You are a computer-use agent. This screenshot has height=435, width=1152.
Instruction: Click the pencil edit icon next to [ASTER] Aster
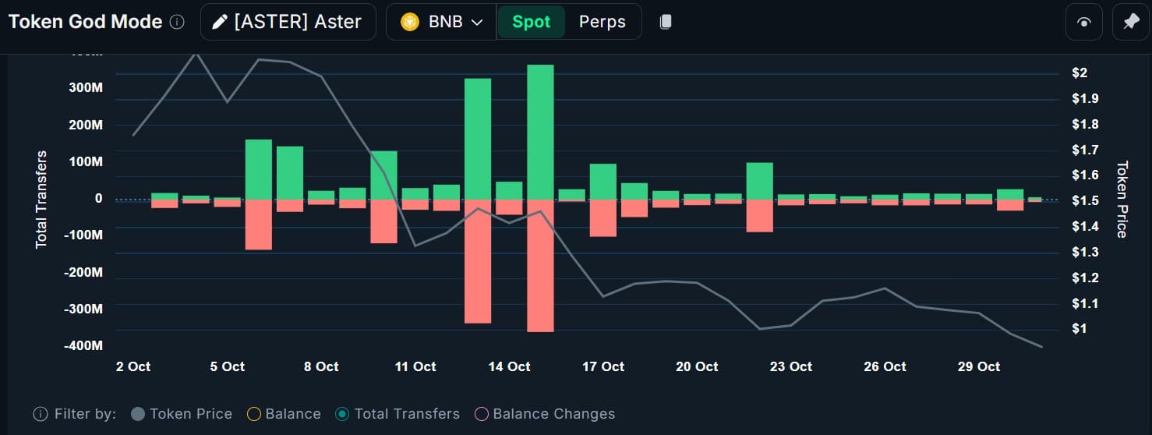click(221, 22)
